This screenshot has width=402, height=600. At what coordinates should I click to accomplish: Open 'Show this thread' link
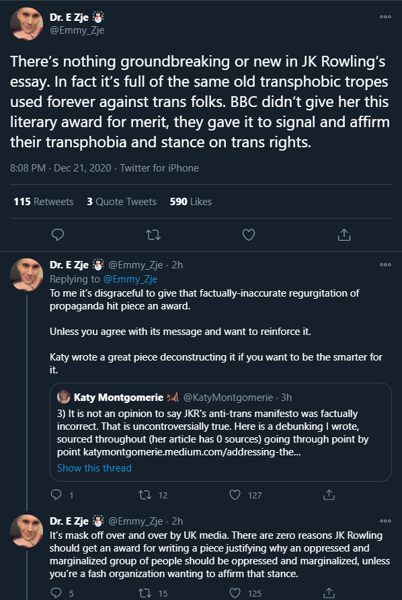tap(94, 467)
